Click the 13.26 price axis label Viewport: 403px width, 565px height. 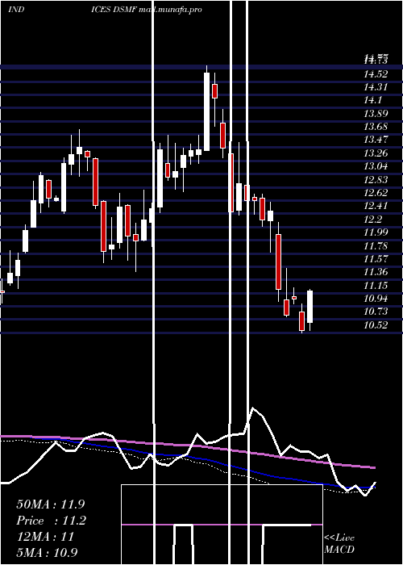(x=376, y=153)
